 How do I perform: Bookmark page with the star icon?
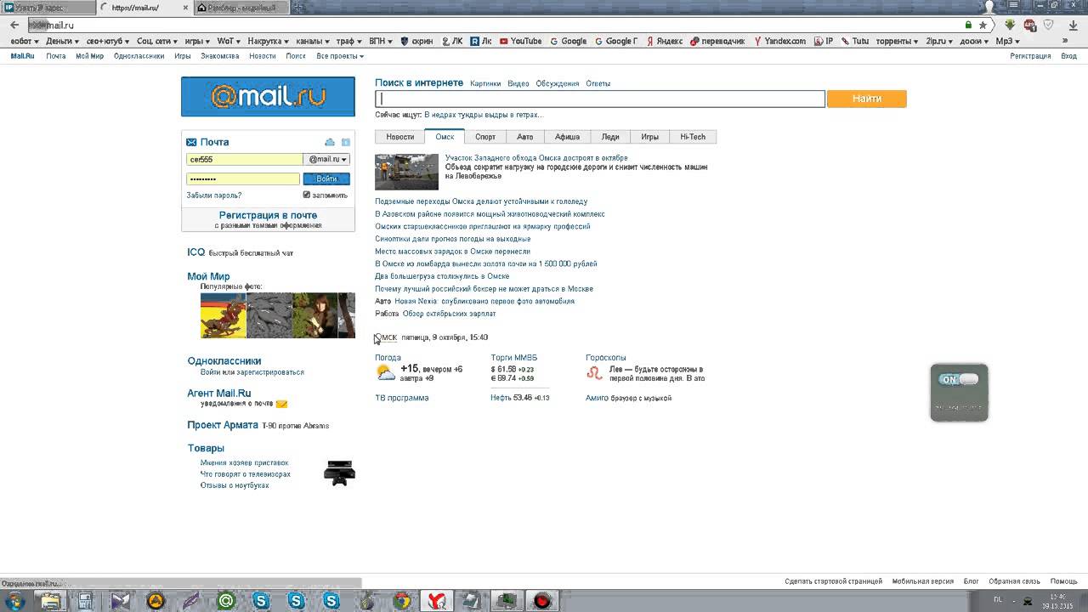983,25
